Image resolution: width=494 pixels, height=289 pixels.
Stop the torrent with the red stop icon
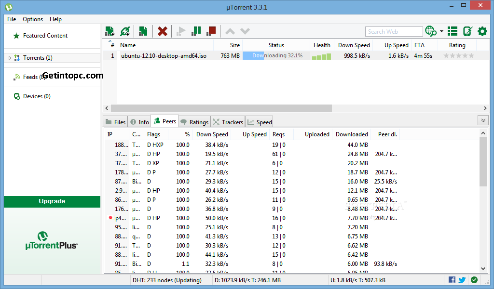211,31
